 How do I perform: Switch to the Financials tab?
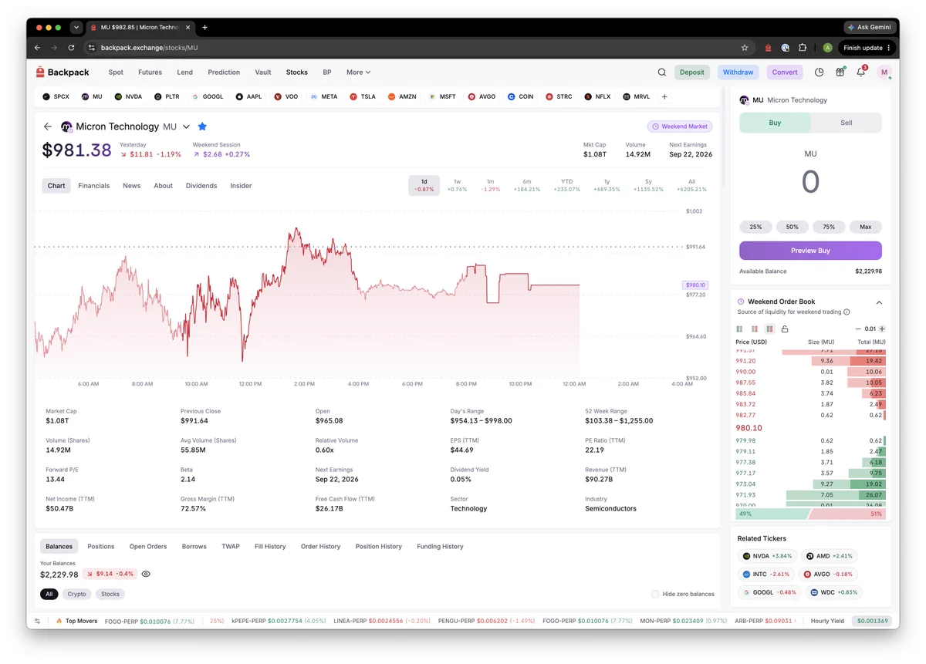[x=94, y=186]
